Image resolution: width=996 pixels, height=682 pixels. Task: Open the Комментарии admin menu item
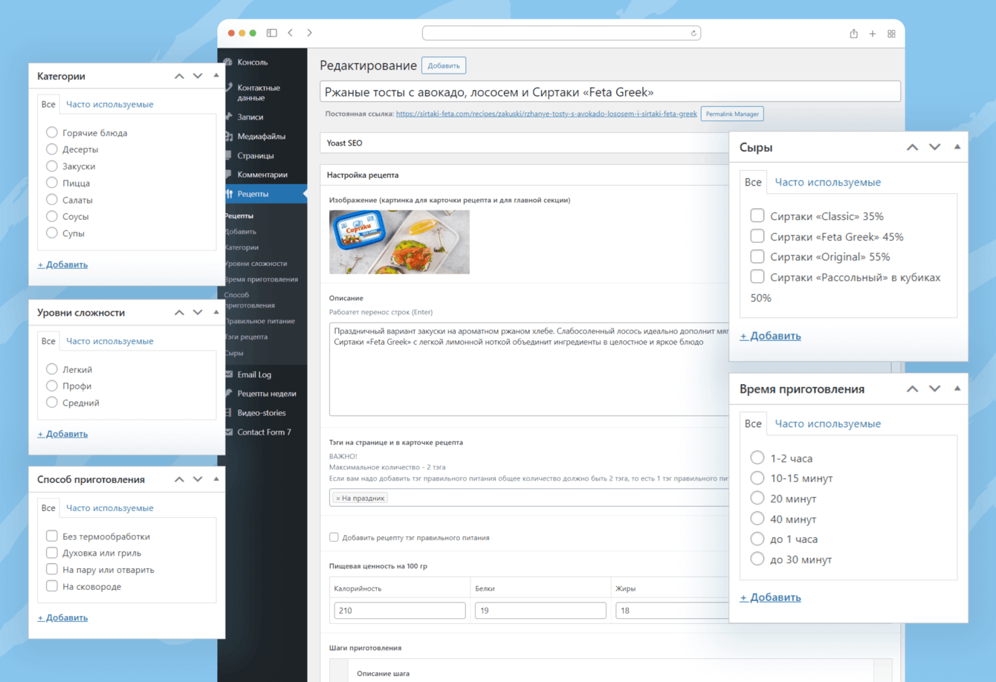(x=262, y=175)
